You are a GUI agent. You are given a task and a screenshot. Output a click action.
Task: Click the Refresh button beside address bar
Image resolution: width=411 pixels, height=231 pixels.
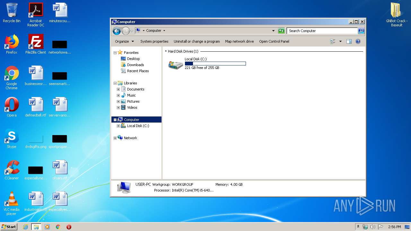tap(281, 31)
